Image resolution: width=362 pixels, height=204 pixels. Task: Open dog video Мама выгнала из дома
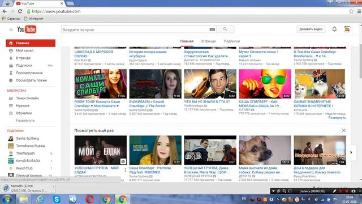tap(265, 150)
